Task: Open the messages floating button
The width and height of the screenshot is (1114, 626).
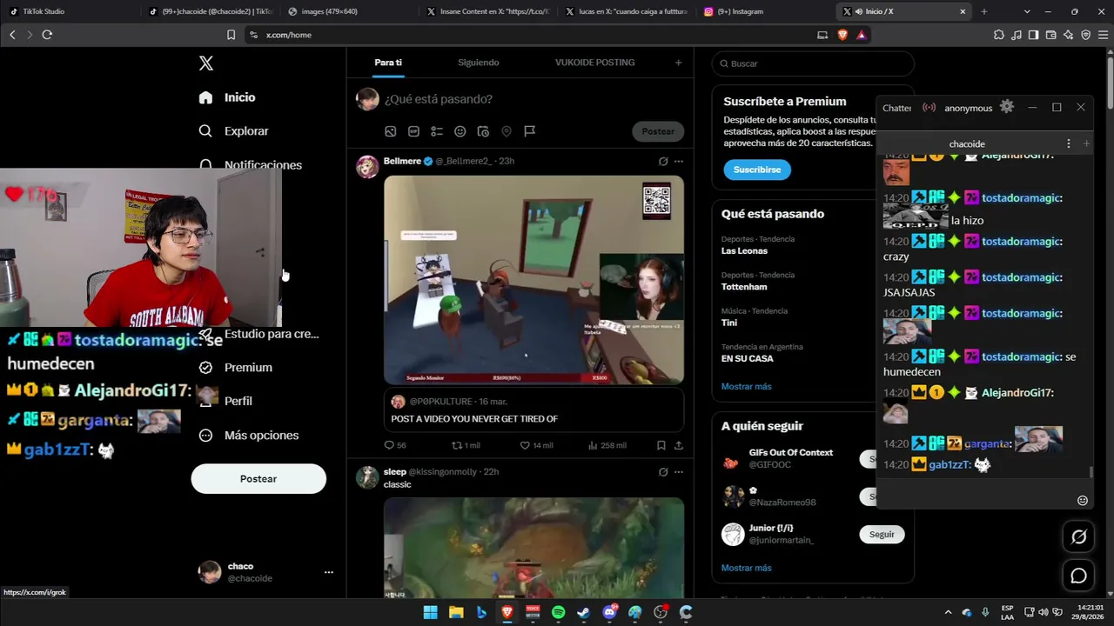Action: pyautogui.click(x=1079, y=576)
